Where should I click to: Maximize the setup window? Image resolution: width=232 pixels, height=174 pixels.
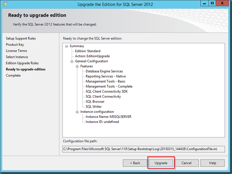click(x=212, y=3)
